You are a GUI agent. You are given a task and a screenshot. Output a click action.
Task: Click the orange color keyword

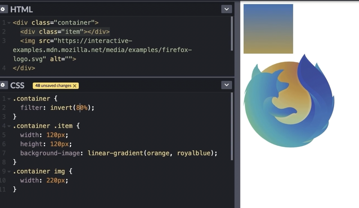[158, 153]
